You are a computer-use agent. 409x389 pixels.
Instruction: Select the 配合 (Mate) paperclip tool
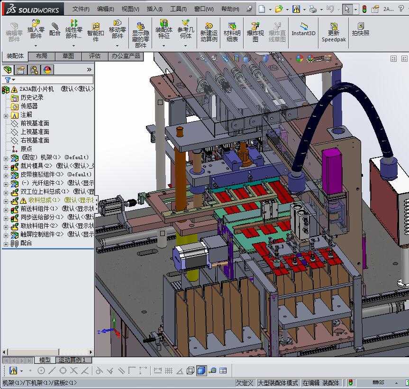[x=55, y=29]
